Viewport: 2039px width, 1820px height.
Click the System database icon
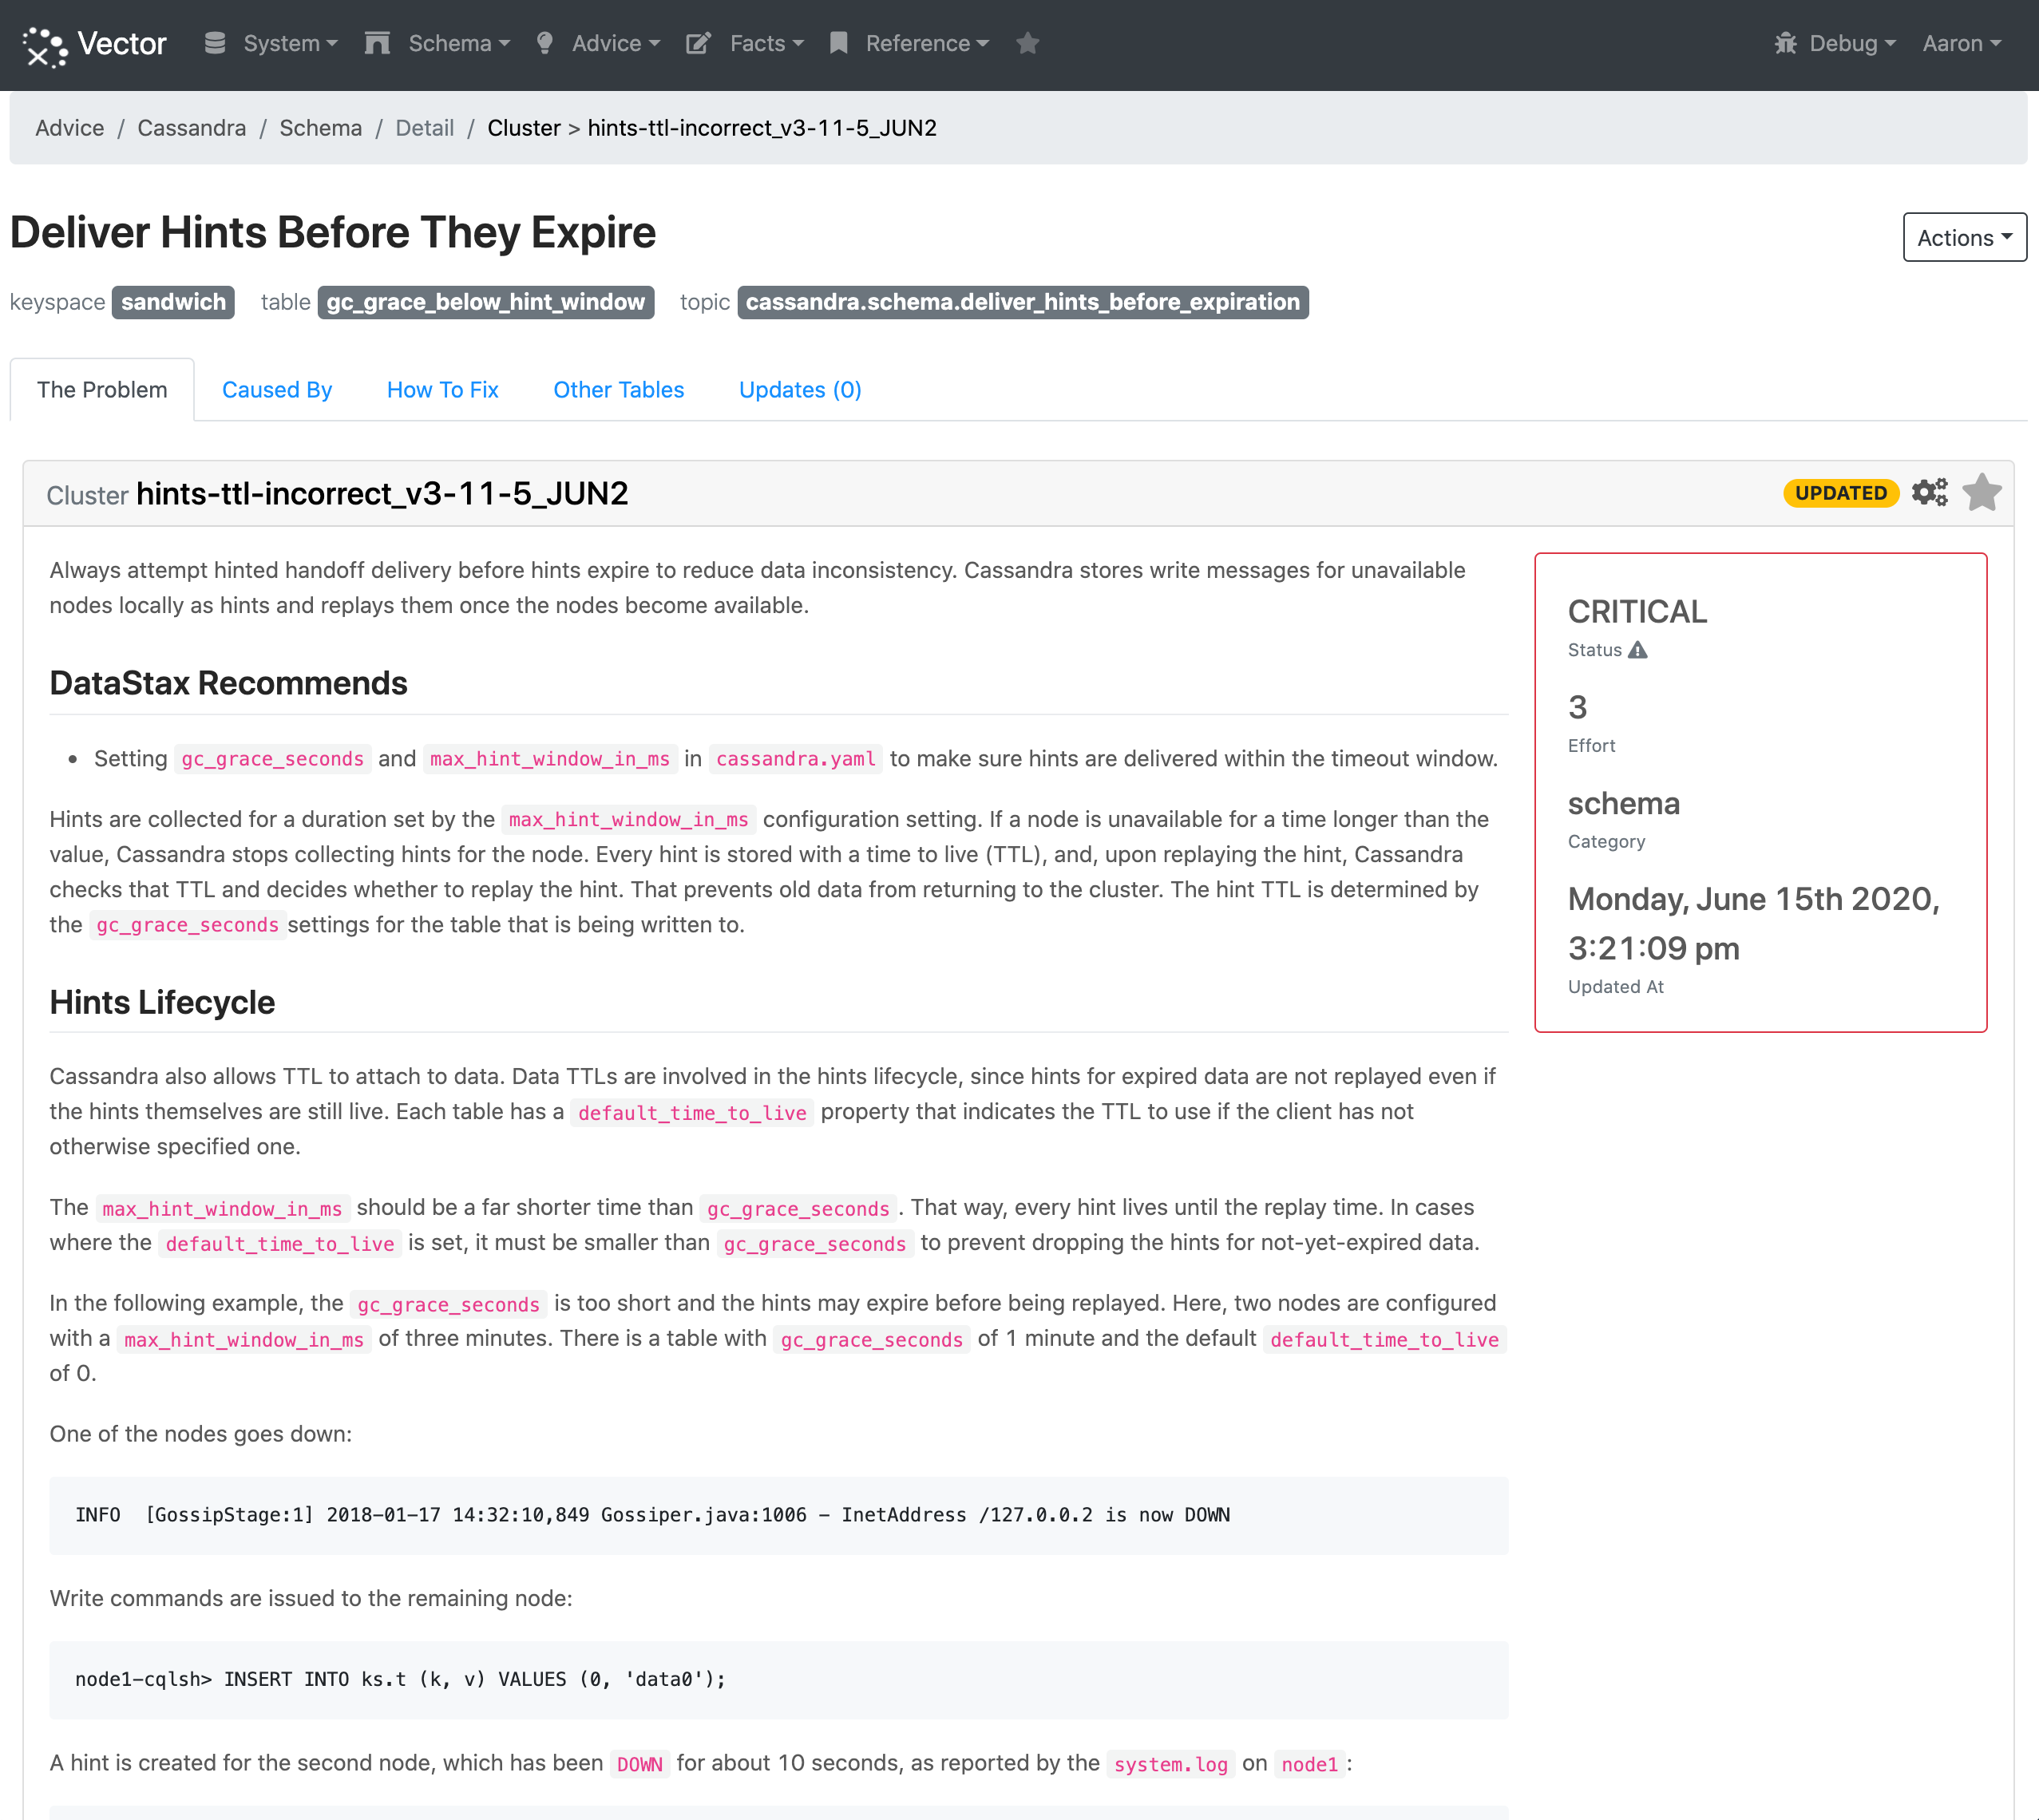[214, 43]
